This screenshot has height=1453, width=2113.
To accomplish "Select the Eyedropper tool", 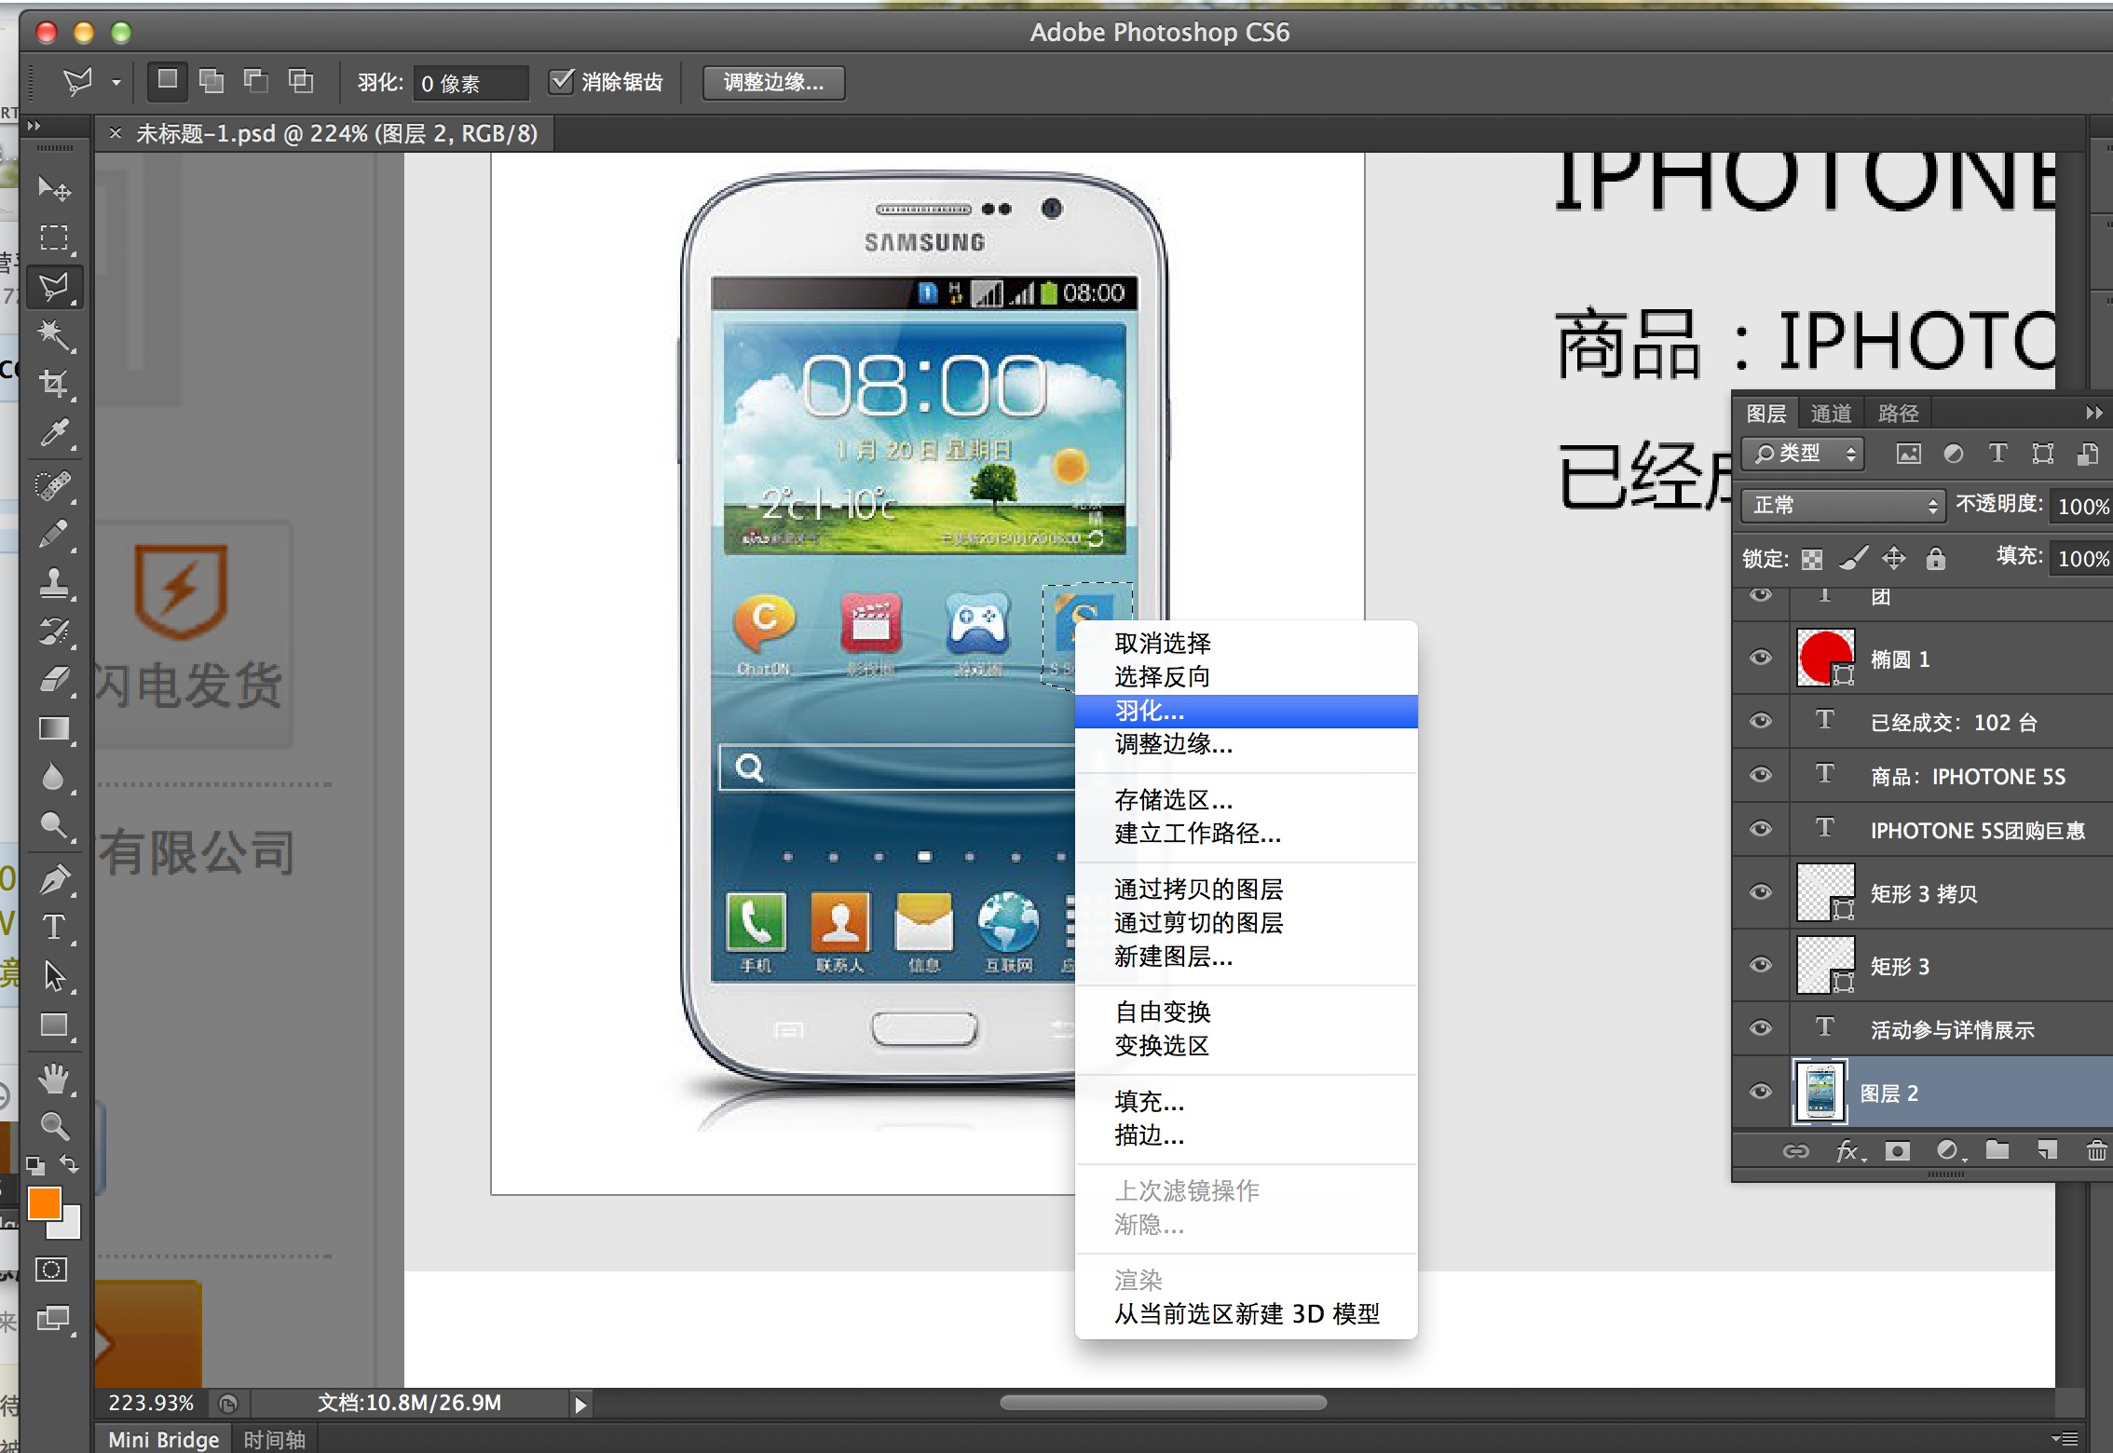I will (x=54, y=433).
